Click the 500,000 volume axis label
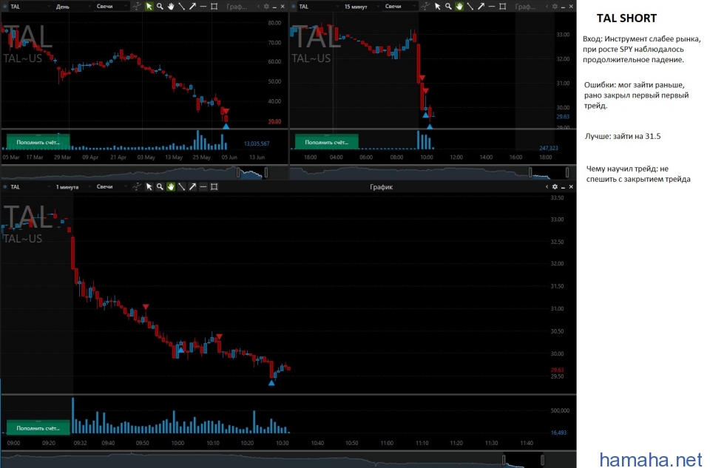710x468 pixels. [560, 410]
